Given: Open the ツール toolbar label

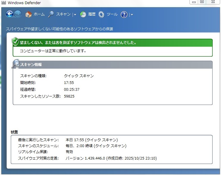Looking at the screenshot, I should tap(112, 14).
